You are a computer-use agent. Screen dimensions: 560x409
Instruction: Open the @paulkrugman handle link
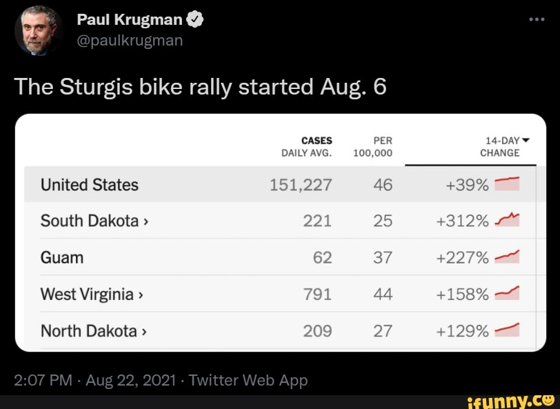[x=130, y=40]
